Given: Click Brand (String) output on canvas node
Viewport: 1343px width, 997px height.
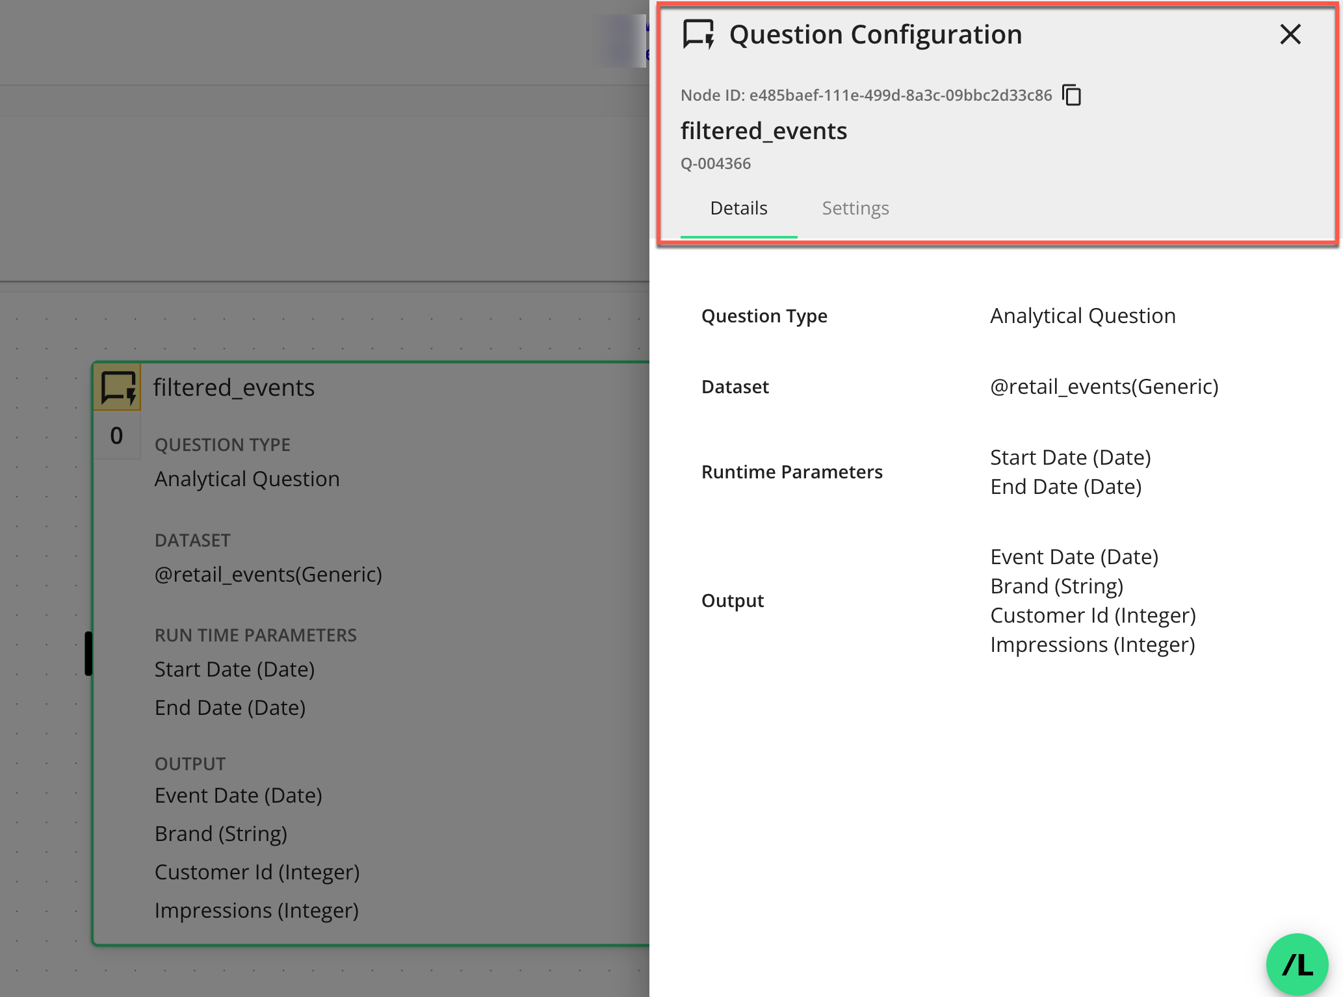Looking at the screenshot, I should click(220, 834).
